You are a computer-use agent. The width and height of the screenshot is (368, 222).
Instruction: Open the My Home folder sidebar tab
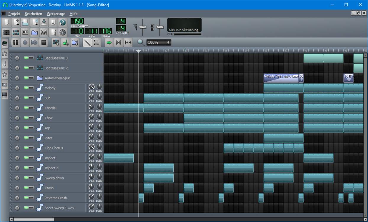tap(5, 85)
